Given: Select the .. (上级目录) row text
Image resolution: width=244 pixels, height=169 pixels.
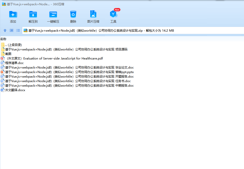Looking at the screenshot, I should [x=14, y=45].
